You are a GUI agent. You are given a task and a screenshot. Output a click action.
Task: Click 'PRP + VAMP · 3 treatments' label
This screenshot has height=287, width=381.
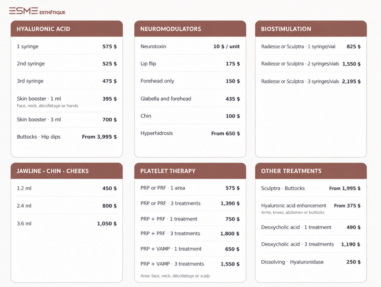[x=172, y=264]
